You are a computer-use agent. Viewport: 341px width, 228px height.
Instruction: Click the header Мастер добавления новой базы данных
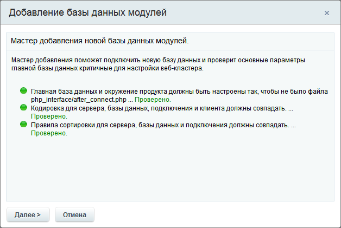tap(100, 41)
